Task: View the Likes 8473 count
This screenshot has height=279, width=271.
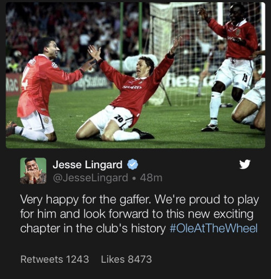Action: click(126, 259)
